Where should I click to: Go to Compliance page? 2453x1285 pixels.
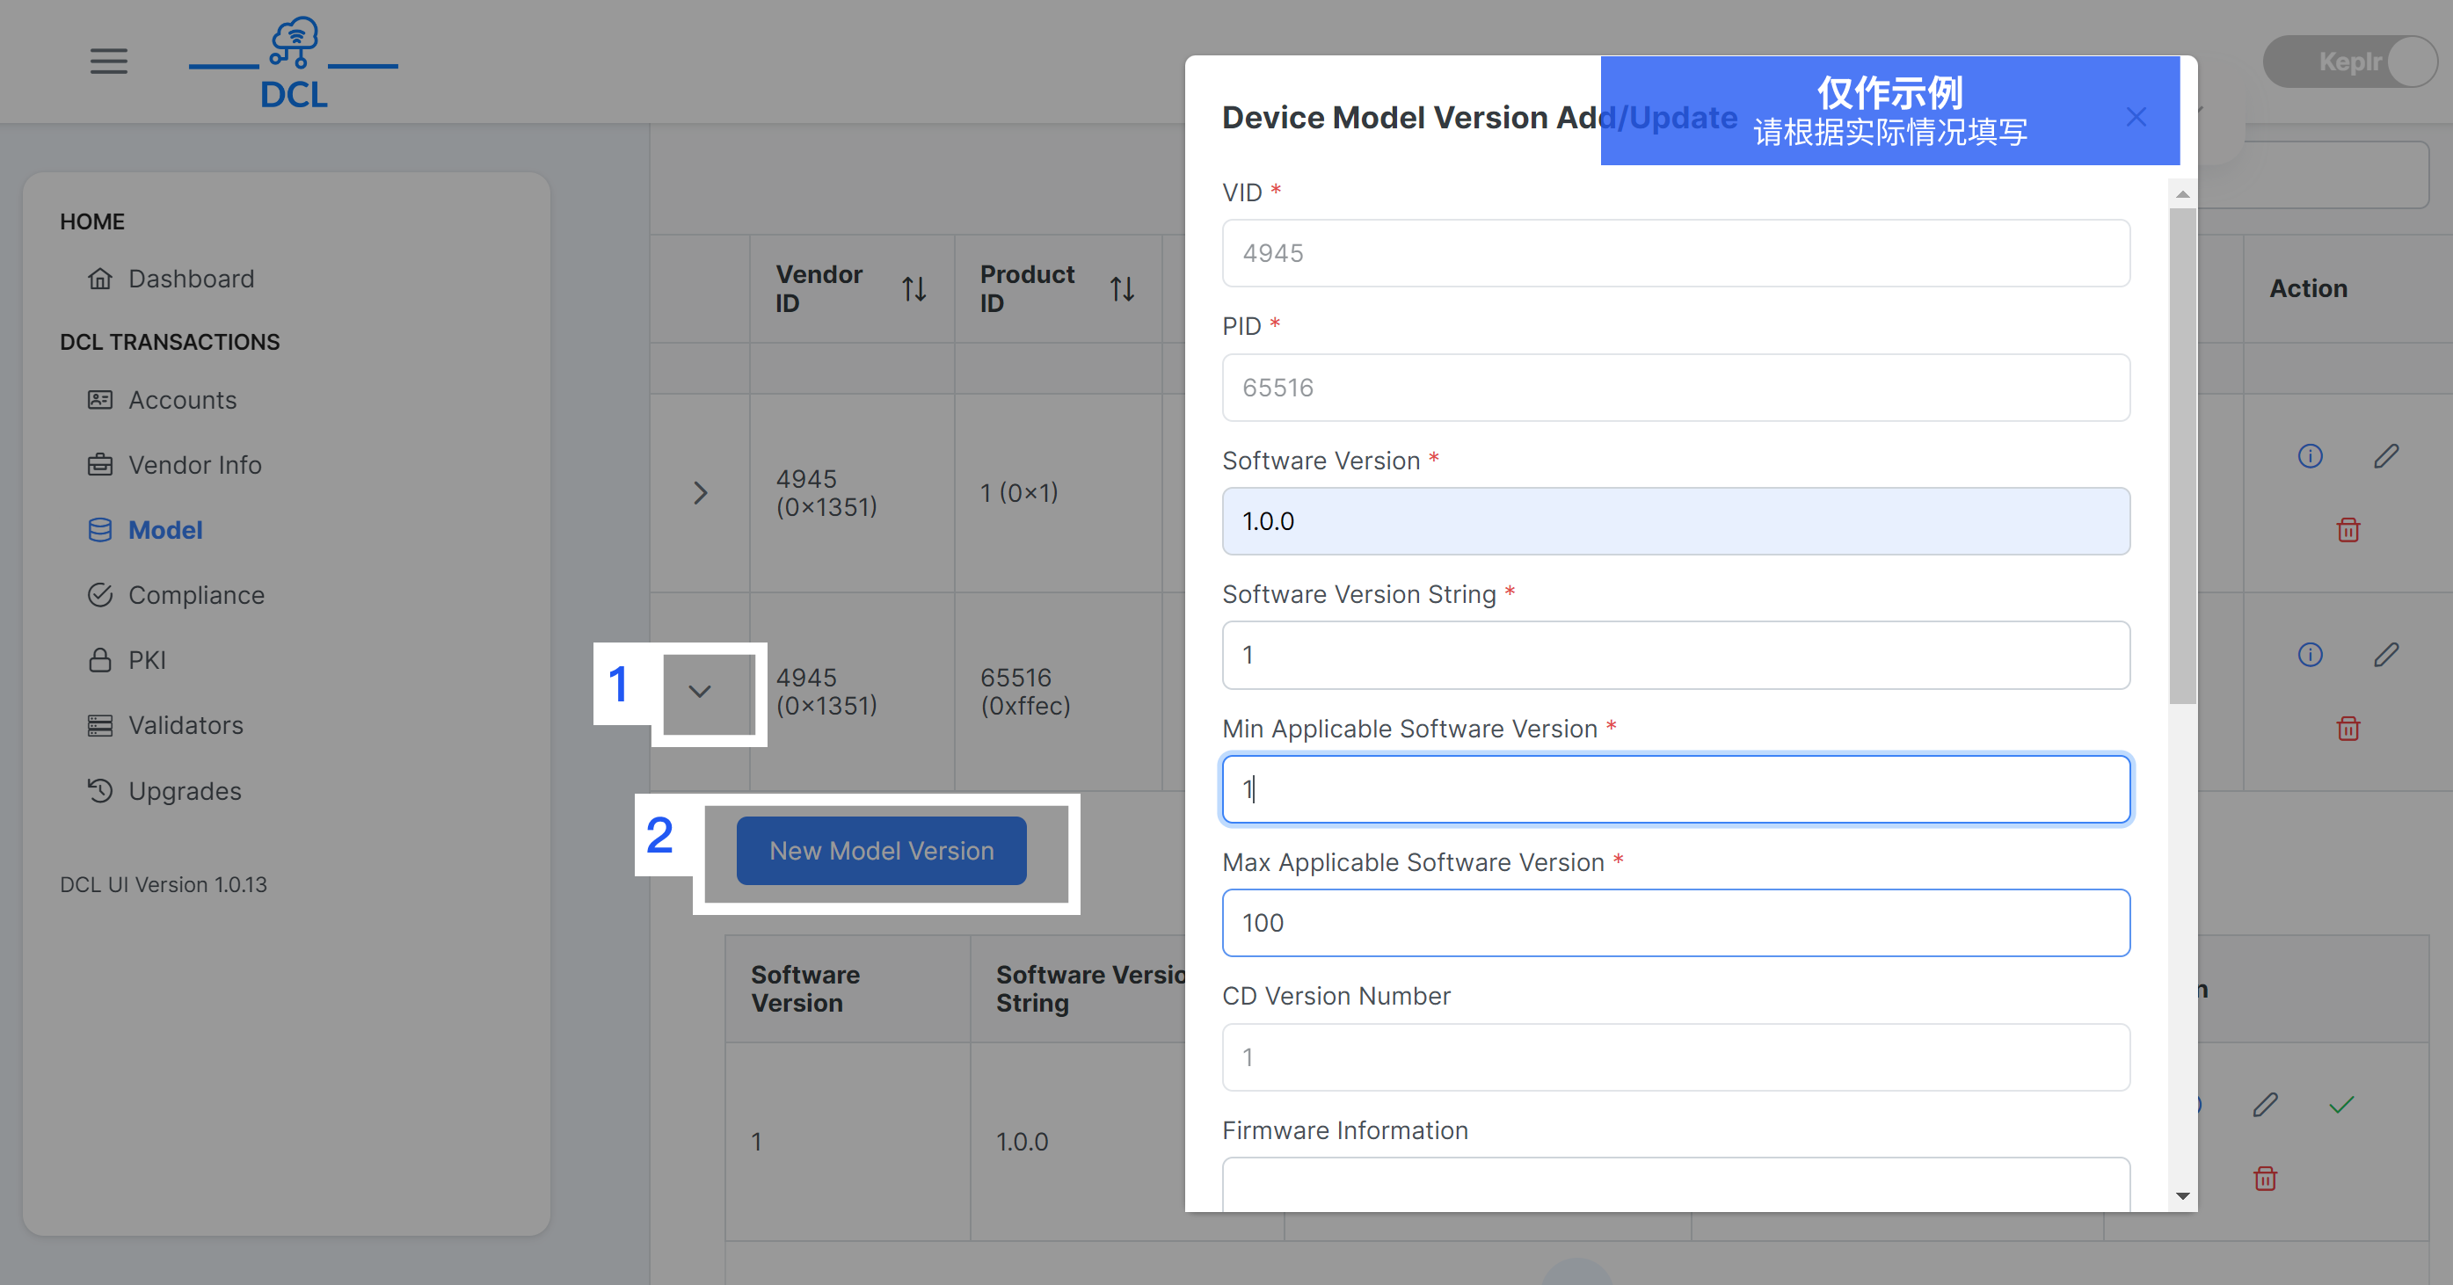tap(196, 595)
